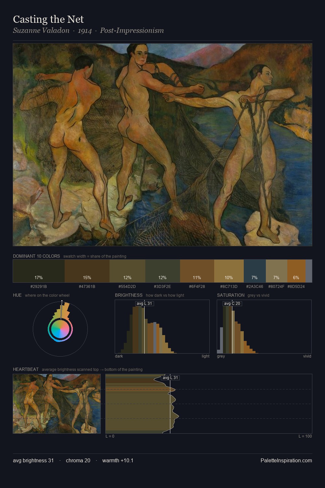
Task: Click the "BRIGHTNESS" section heading
Action: [129, 295]
